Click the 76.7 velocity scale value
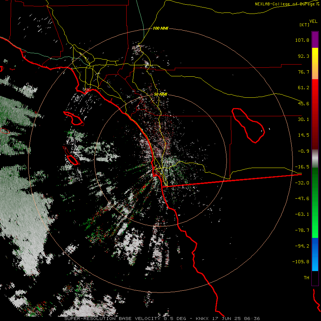This screenshot has width=321, height=321. point(304,72)
